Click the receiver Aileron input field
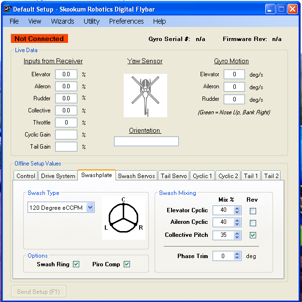Screen dimensions: 302x302 click(x=66, y=86)
